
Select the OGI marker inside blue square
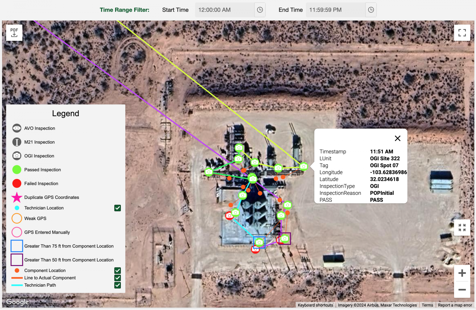coord(259,242)
